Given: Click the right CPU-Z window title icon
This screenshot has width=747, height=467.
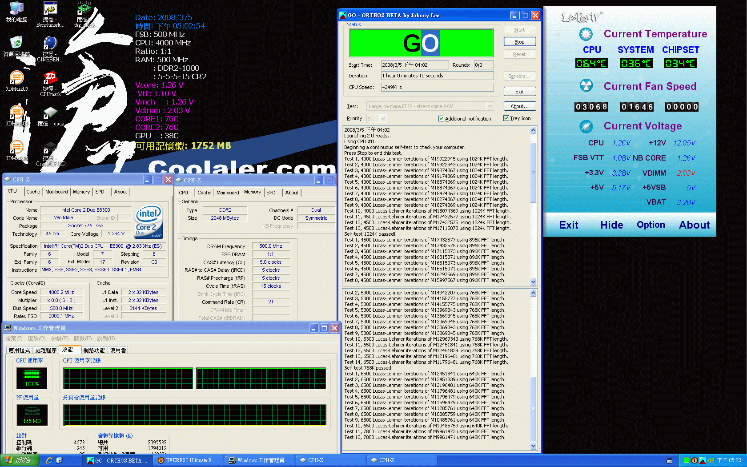Looking at the screenshot, I should point(179,180).
